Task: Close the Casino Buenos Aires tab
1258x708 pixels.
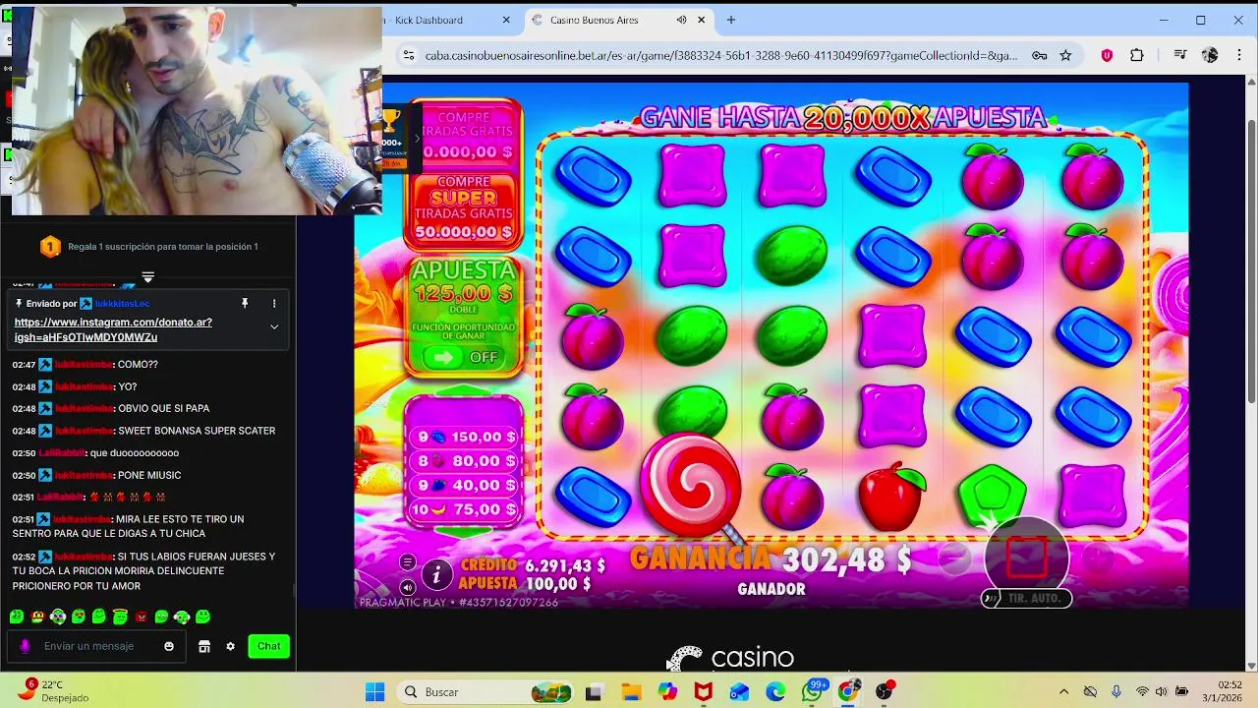Action: click(x=702, y=20)
